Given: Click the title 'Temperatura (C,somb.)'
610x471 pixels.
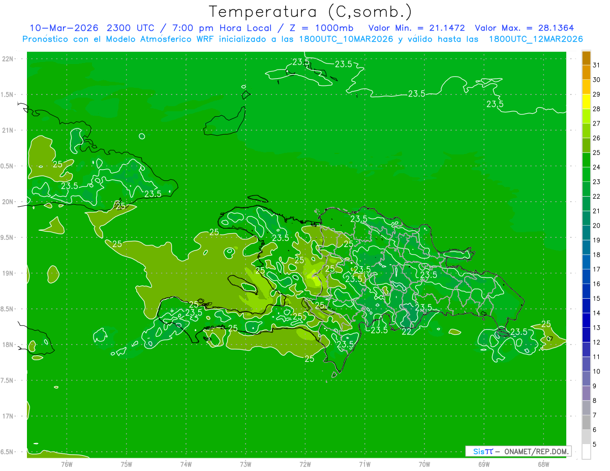Looking at the screenshot, I should click(311, 12).
